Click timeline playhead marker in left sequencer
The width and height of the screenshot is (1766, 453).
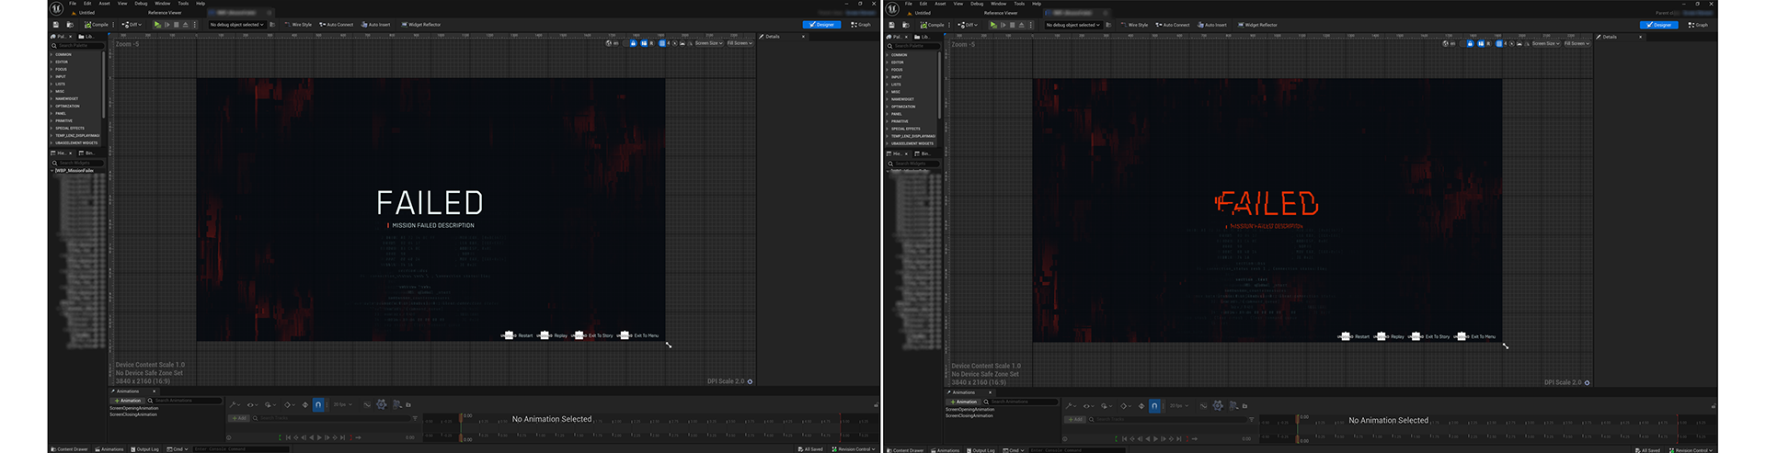pos(461,416)
